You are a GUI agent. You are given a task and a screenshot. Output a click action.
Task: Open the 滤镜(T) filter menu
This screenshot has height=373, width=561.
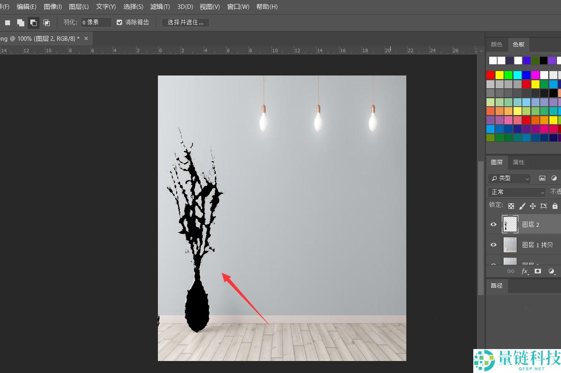(160, 7)
